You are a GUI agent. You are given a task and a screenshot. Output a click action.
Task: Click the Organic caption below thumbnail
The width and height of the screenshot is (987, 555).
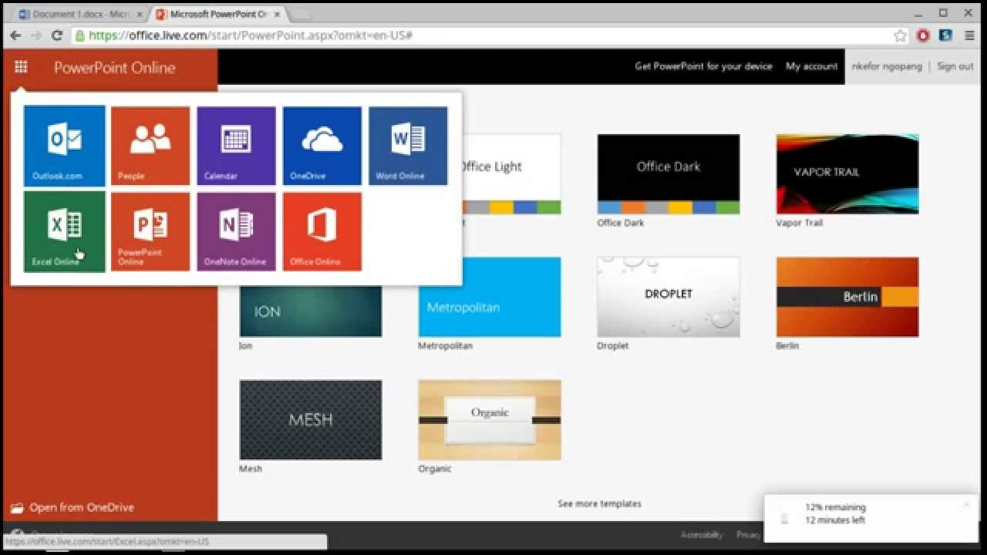pos(435,469)
